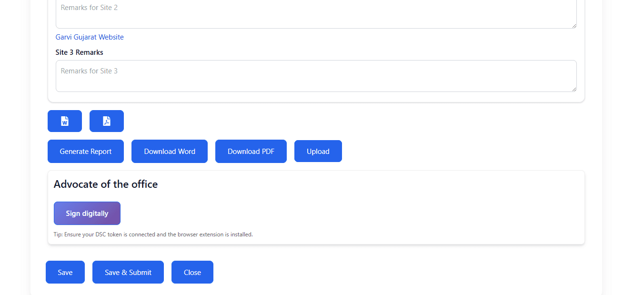The image size is (634, 295).
Task: Click Download Word
Action: 169,151
